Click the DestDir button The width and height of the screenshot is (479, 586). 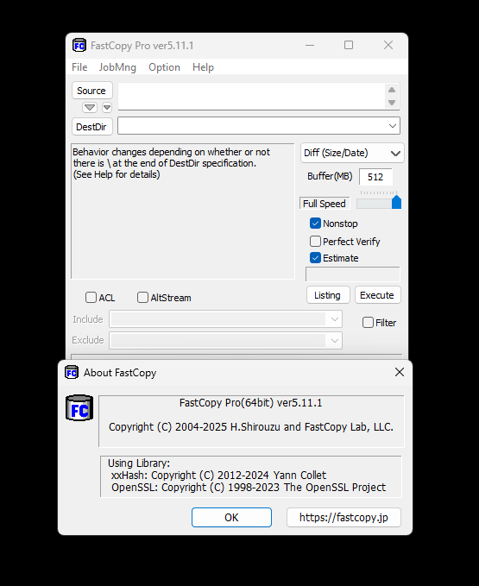(91, 127)
